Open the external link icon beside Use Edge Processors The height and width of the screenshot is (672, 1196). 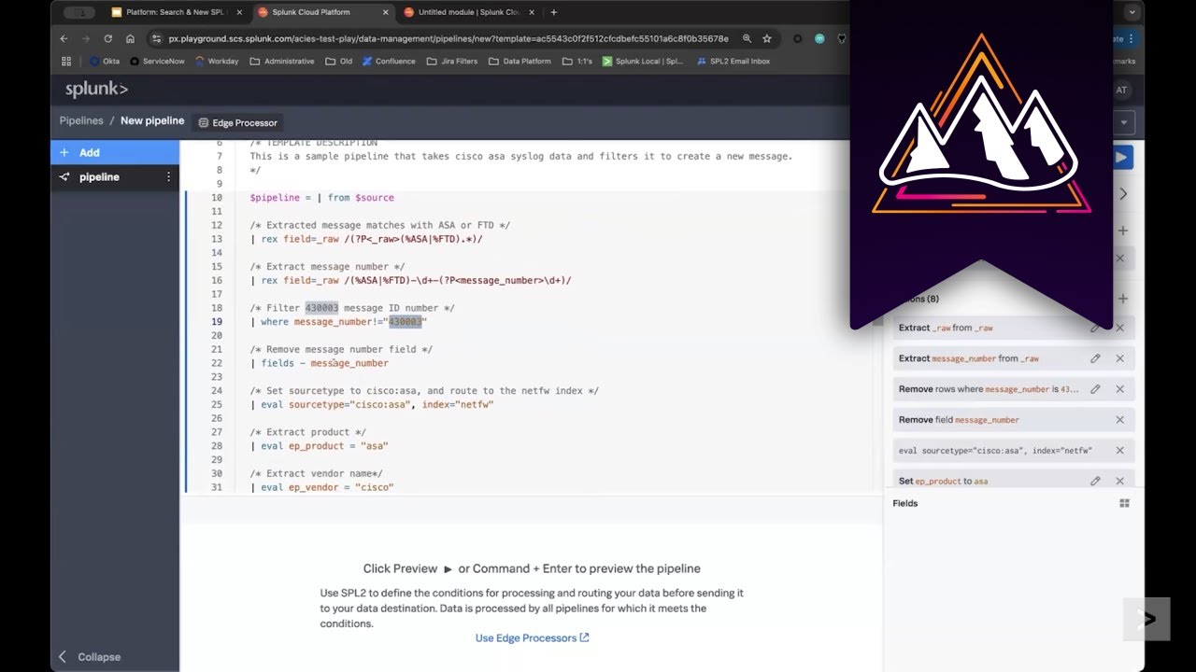click(584, 638)
